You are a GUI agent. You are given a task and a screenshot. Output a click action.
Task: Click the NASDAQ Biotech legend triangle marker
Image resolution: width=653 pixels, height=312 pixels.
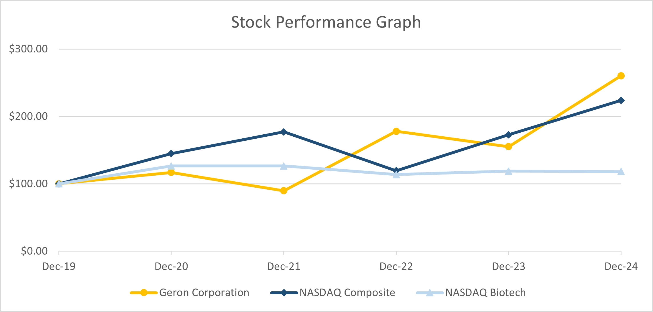click(429, 293)
